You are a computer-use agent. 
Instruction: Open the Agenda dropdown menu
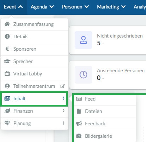tap(42, 7)
